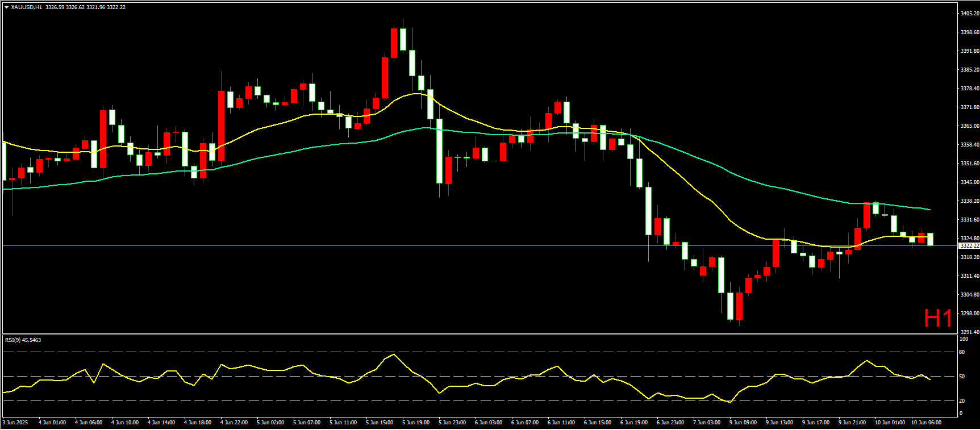Image resolution: width=980 pixels, height=430 pixels.
Task: Click price level 3351.60 on the axis
Action: click(970, 164)
